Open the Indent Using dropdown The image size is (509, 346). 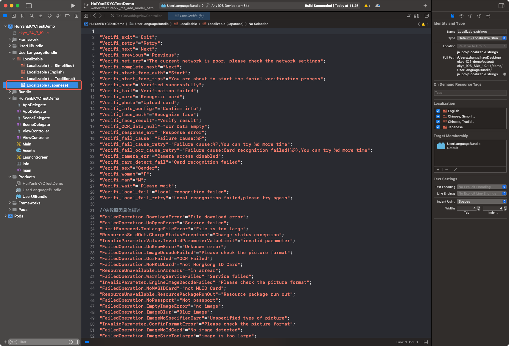coord(481,201)
